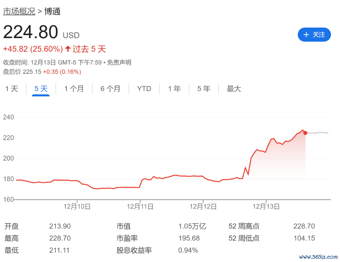
Task: Select the 5 年 range tab
Action: pyautogui.click(x=204, y=89)
